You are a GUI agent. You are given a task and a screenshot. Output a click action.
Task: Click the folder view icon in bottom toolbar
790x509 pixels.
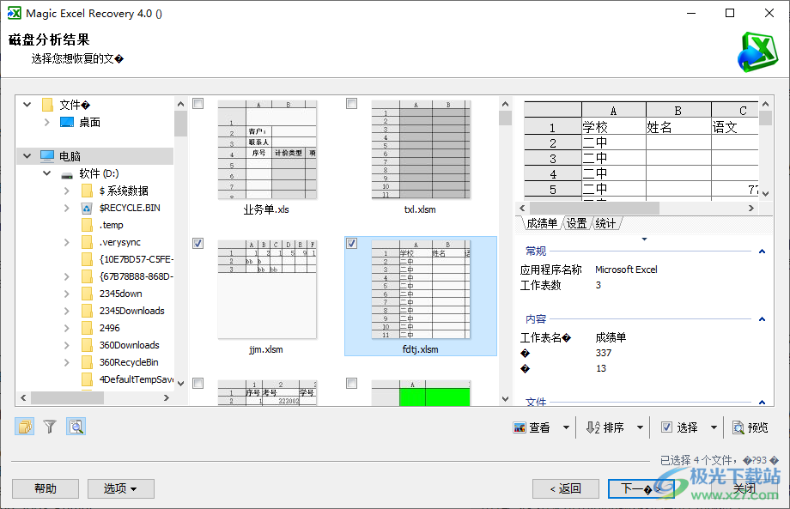(x=23, y=426)
